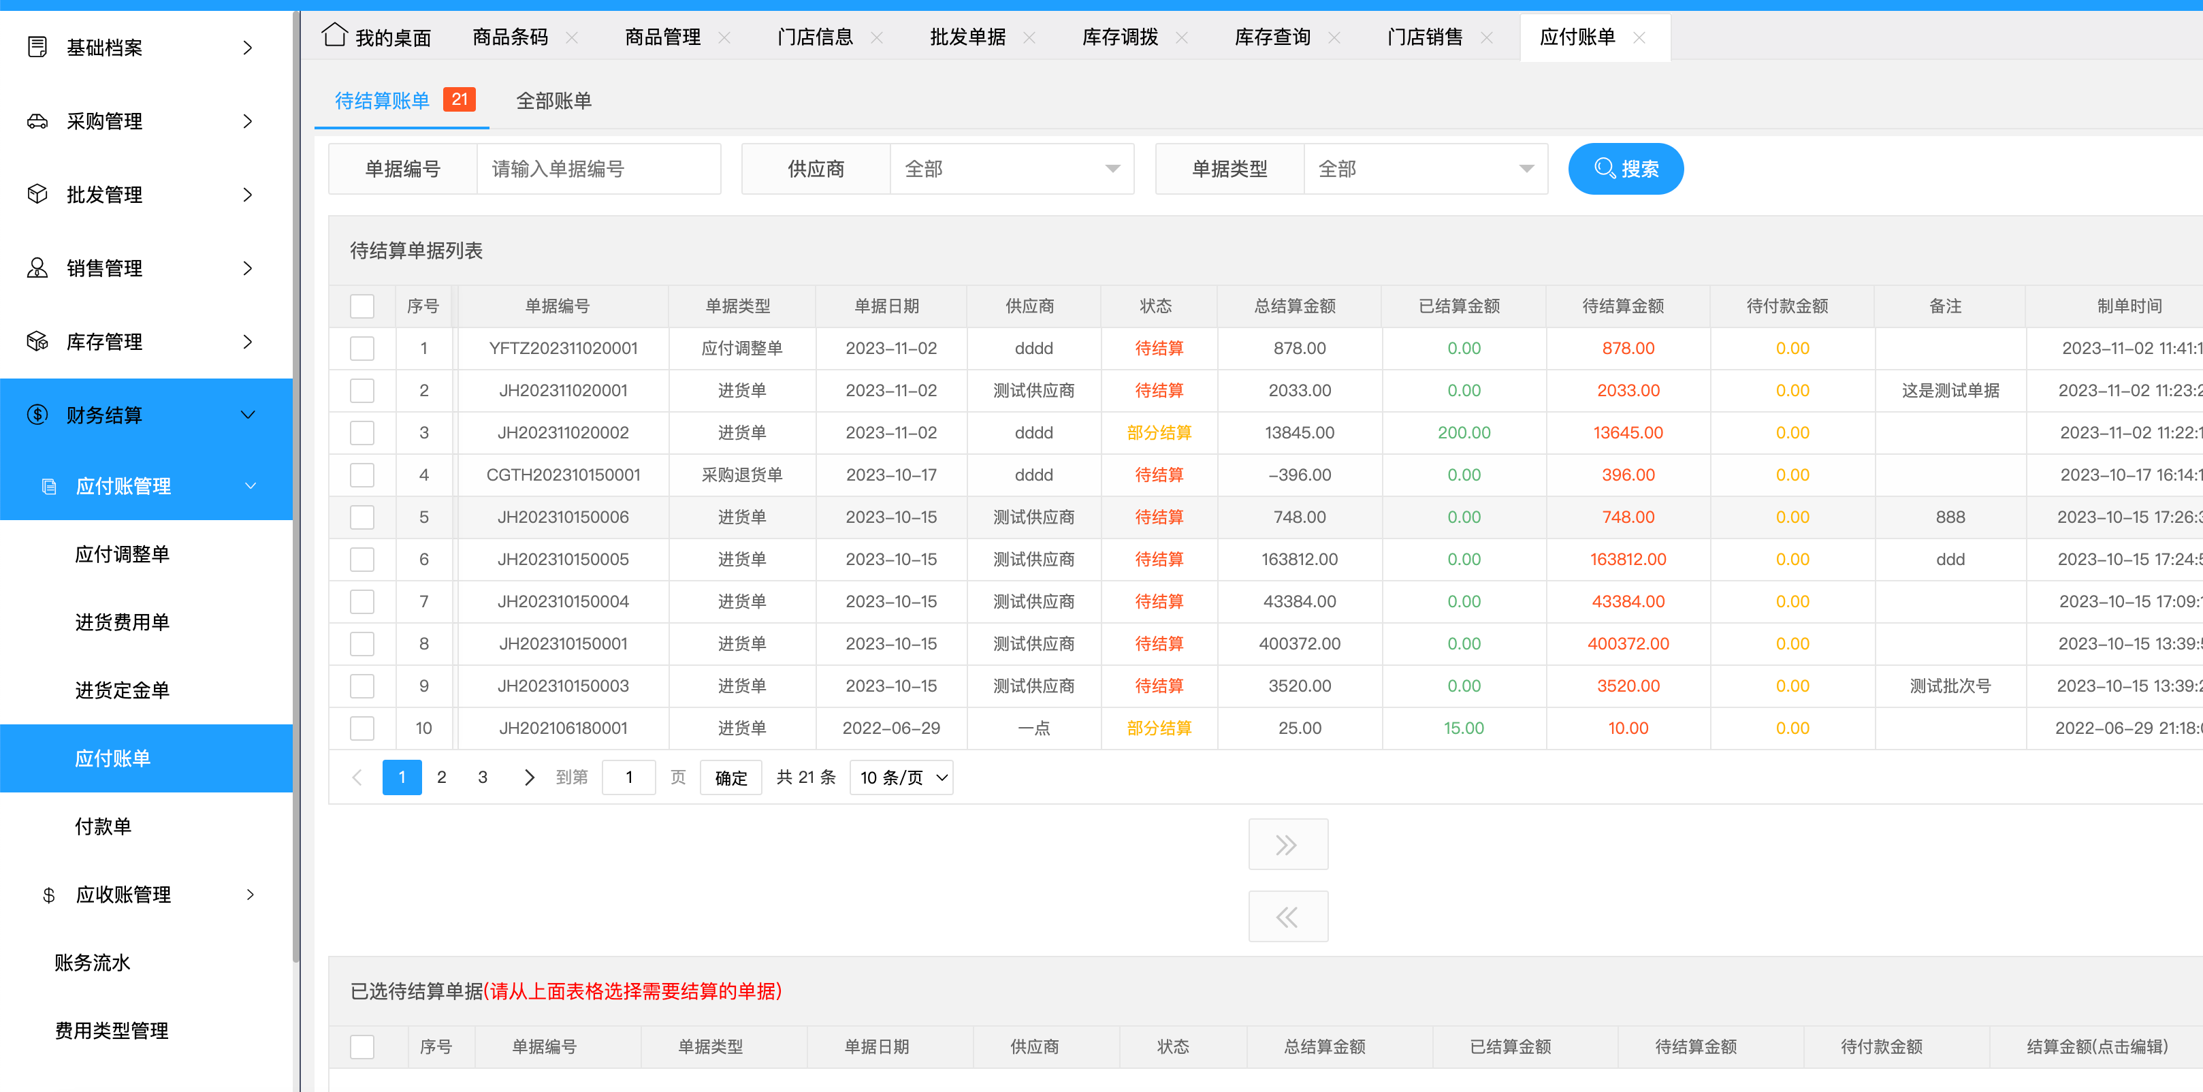Click the 财务结算 dollar-circle icon
Viewport: 2203px width, 1092px height.
coord(37,415)
